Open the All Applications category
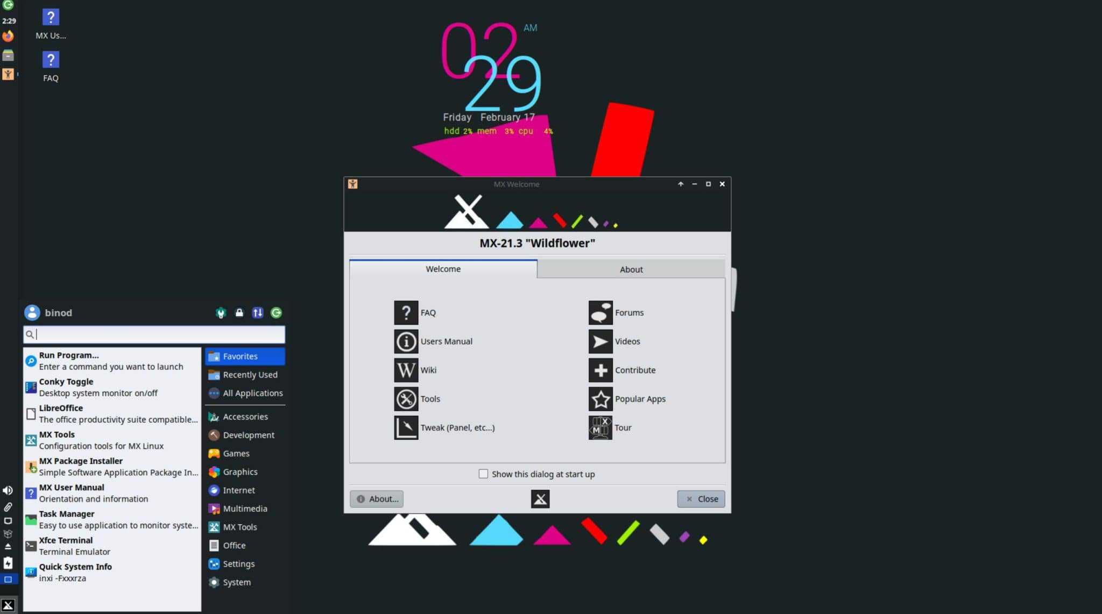The image size is (1102, 614). 252,393
